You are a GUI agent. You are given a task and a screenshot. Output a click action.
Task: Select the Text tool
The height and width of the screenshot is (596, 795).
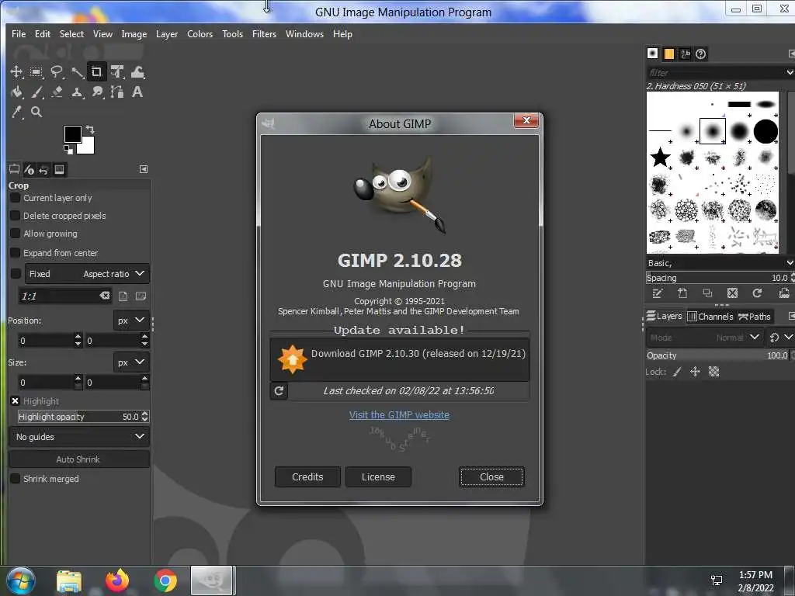(137, 92)
